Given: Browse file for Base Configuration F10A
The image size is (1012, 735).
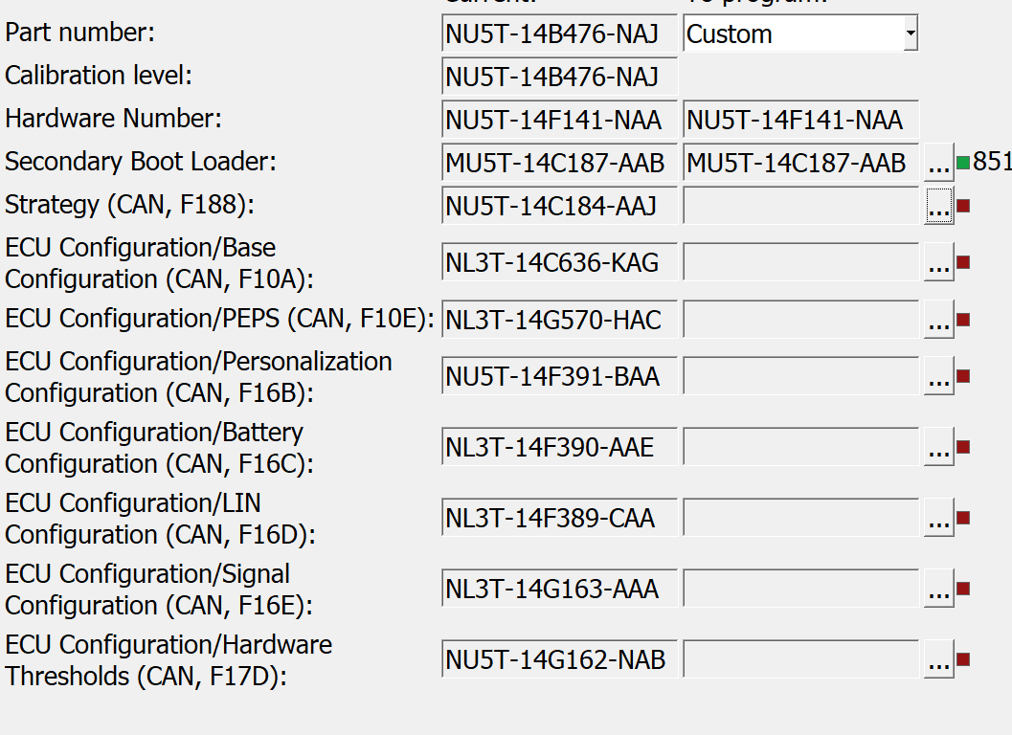Looking at the screenshot, I should pyautogui.click(x=938, y=263).
